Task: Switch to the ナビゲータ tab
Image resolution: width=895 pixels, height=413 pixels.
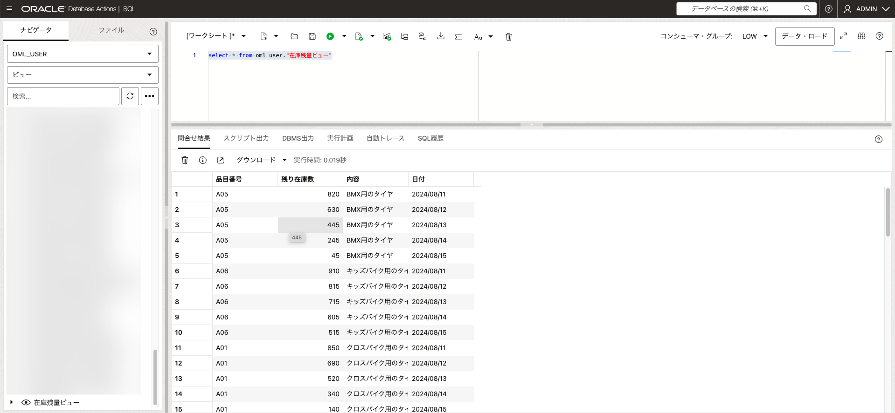Action: coord(36,30)
